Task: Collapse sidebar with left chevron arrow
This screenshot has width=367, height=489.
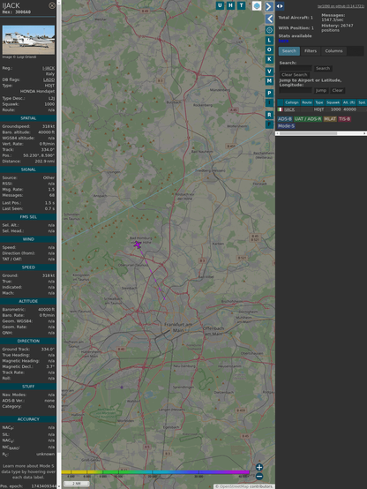Action: [269, 19]
